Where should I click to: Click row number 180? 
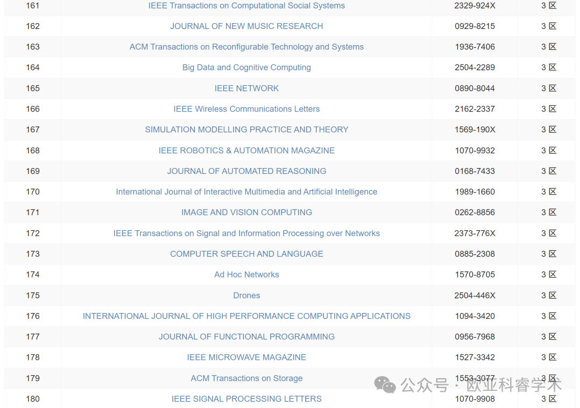click(33, 399)
